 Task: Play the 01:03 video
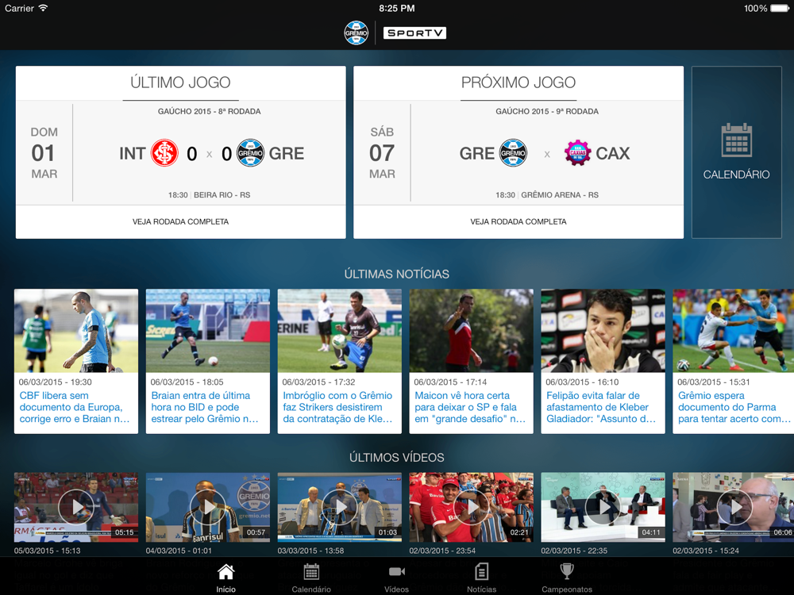[x=339, y=507]
